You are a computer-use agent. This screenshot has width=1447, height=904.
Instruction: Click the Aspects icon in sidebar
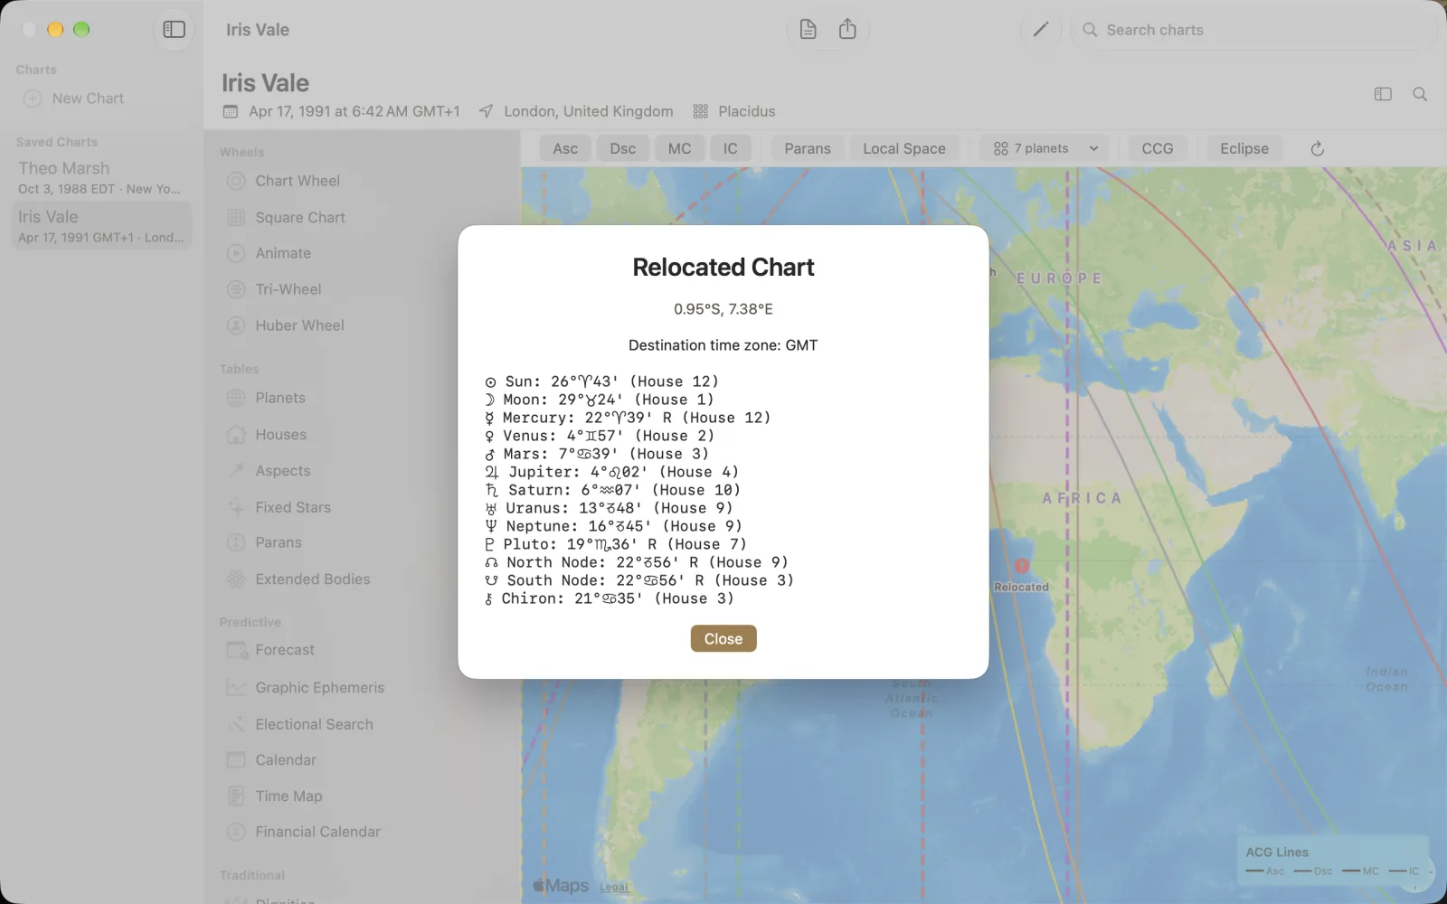[236, 470]
